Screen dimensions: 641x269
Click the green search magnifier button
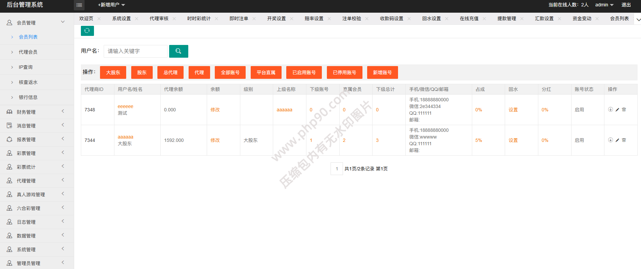point(179,51)
